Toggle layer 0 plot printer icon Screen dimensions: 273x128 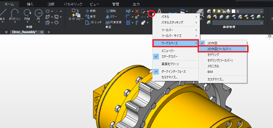[229, 11]
